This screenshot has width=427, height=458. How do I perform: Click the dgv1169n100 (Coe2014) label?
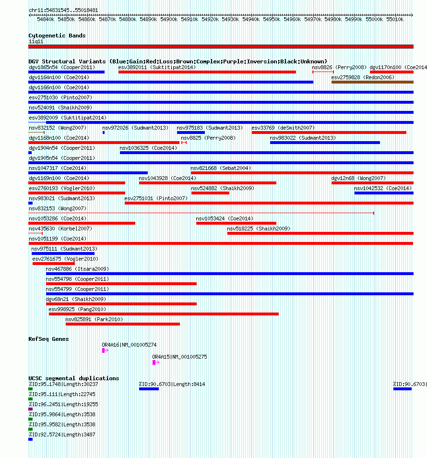pos(59,178)
